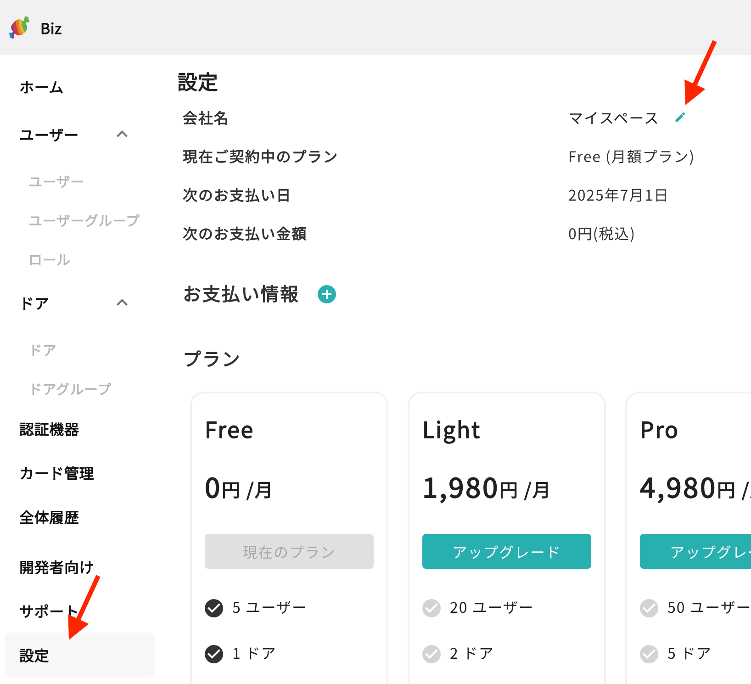Open 認証機器 in the sidebar
751x684 pixels.
(x=49, y=430)
